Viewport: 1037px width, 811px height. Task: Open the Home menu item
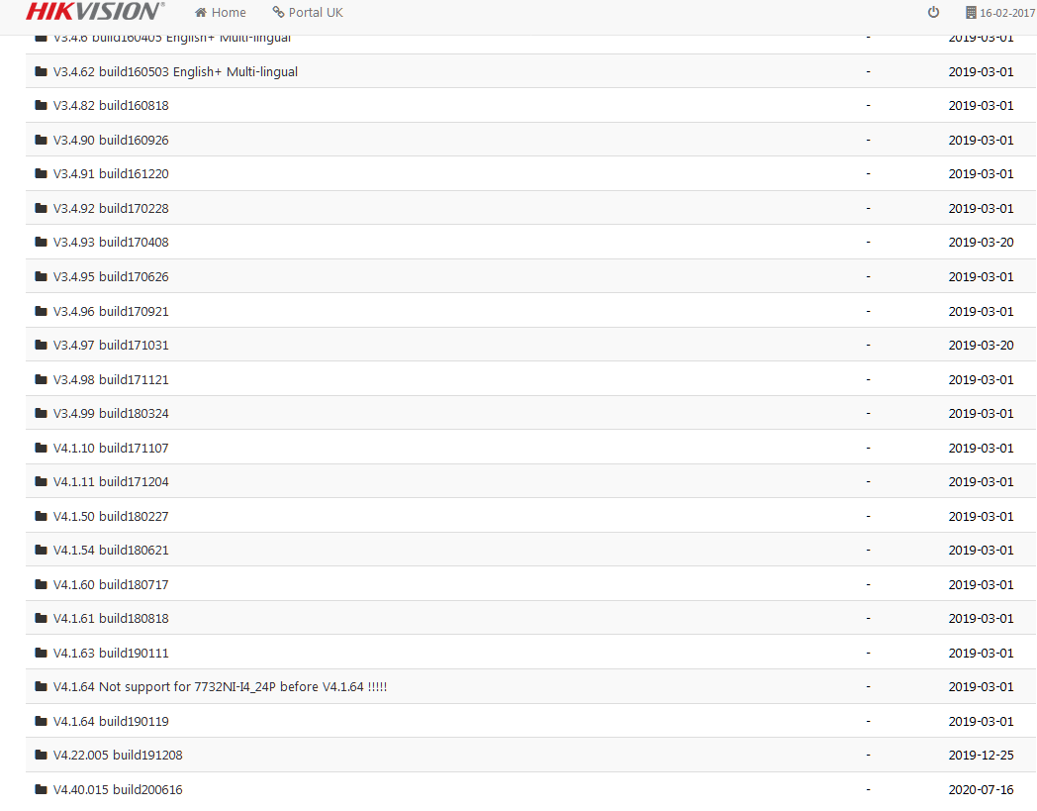(x=229, y=13)
